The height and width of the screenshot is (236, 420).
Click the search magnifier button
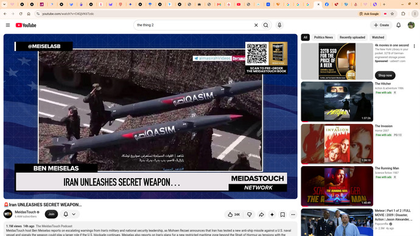[266, 25]
